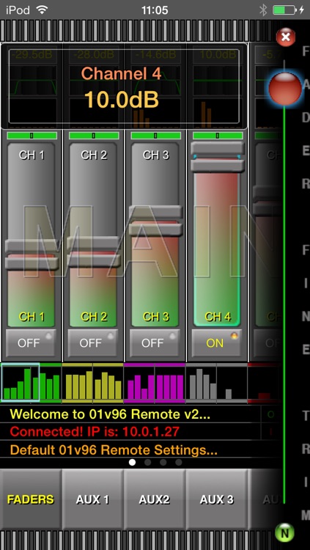Go to the third page dot
The image size is (310, 550).
[x=163, y=462]
